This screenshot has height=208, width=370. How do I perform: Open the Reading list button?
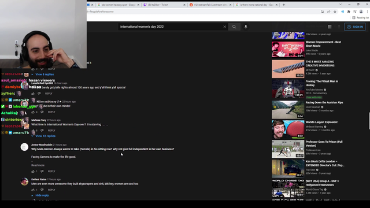tap(361, 18)
